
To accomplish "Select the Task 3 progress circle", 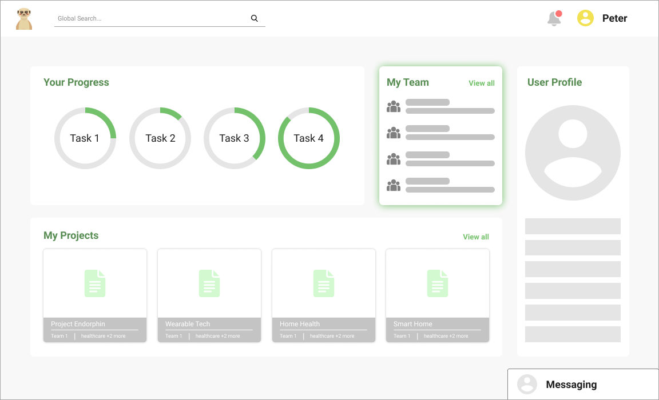I will [235, 138].
